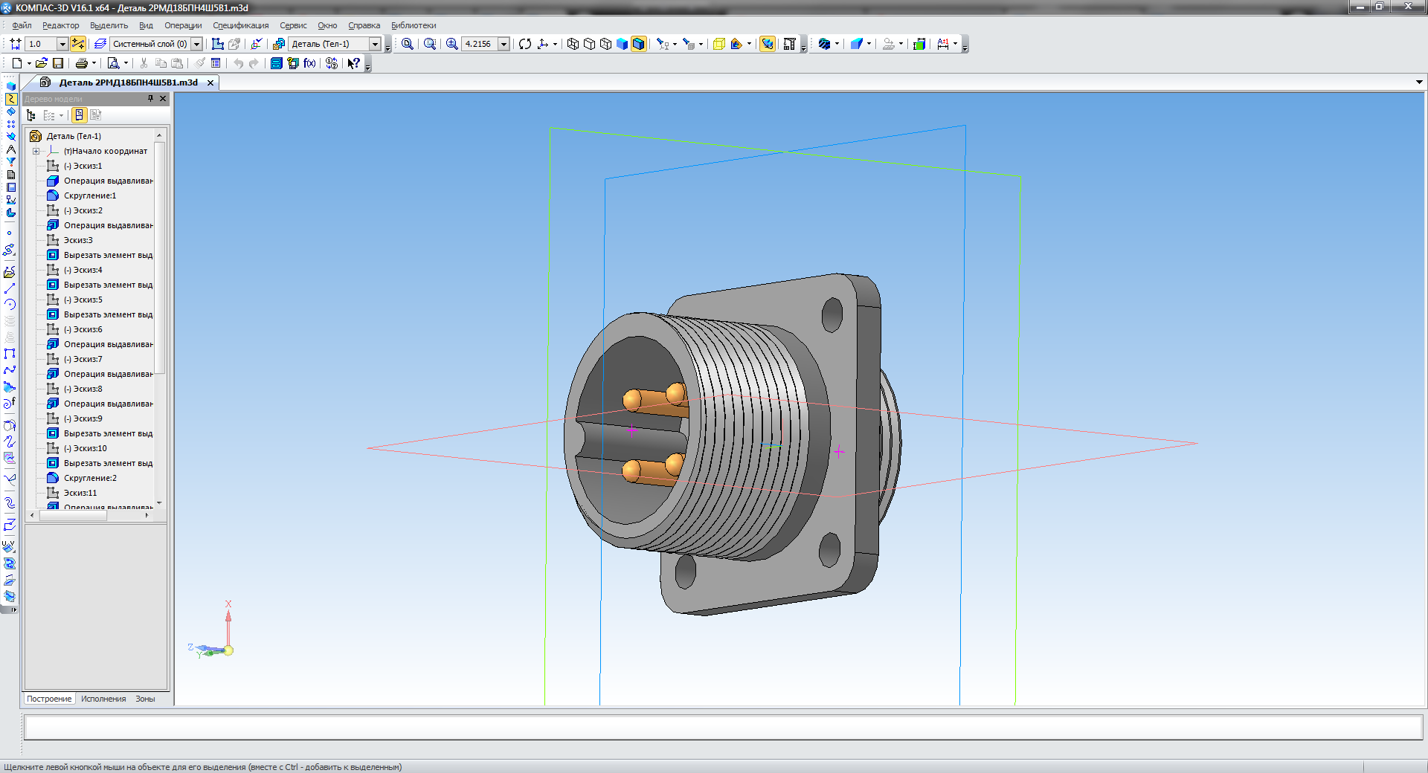Viewport: 1428px width, 773px height.
Task: Click the Line segment tool in sidebar
Action: tap(10, 288)
